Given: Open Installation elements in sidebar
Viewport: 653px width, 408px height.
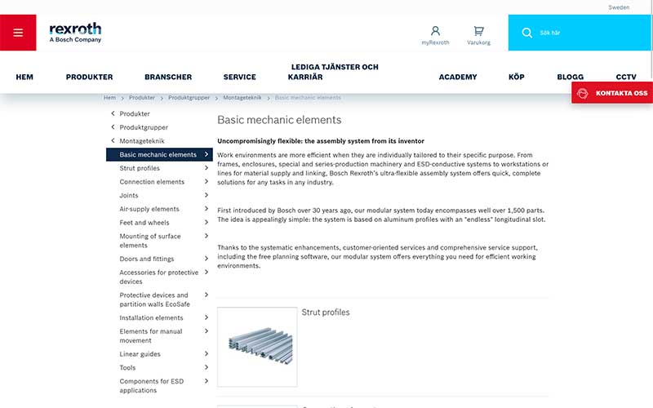Looking at the screenshot, I should click(x=151, y=317).
